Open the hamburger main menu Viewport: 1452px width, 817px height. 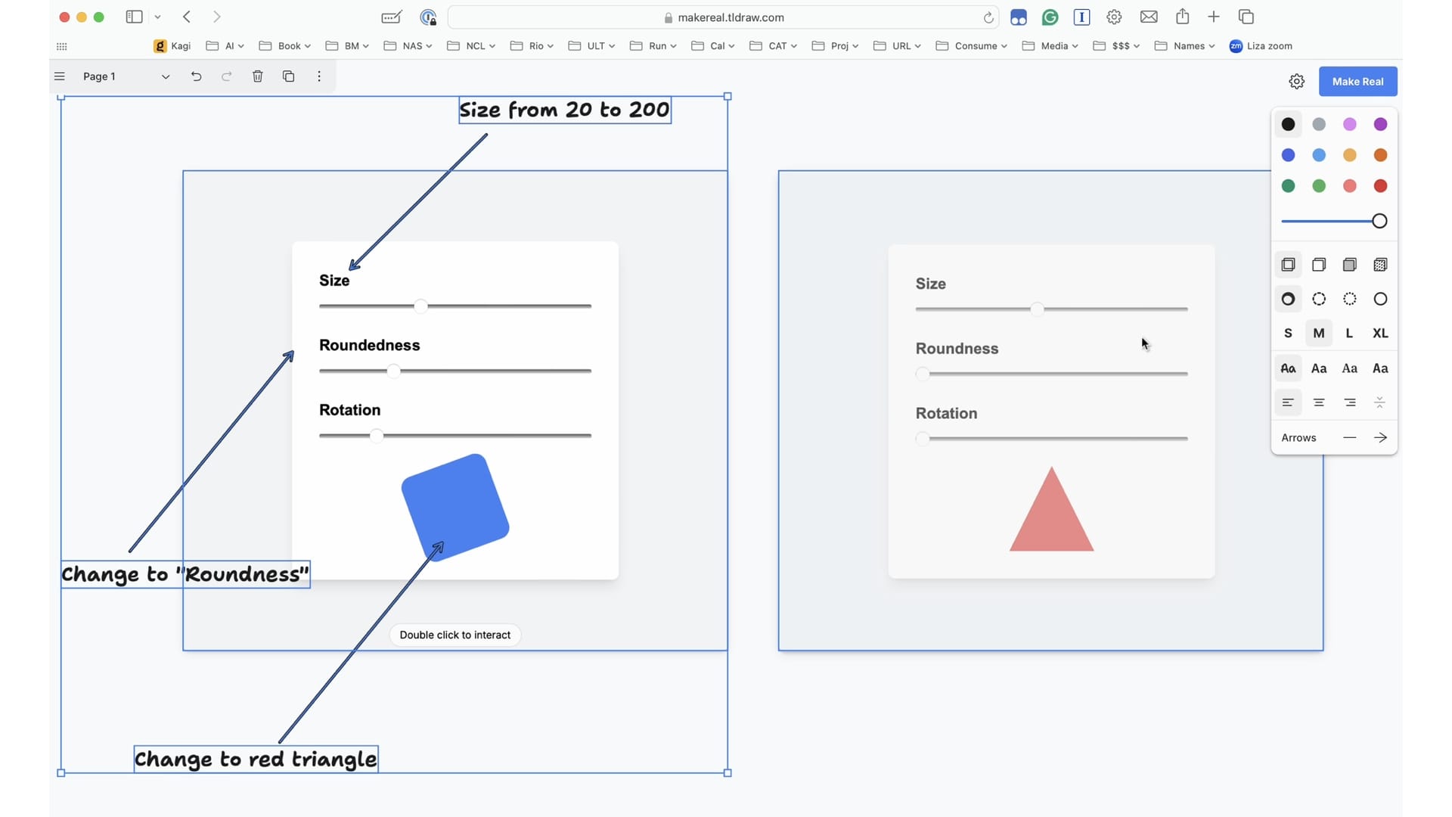pyautogui.click(x=60, y=76)
